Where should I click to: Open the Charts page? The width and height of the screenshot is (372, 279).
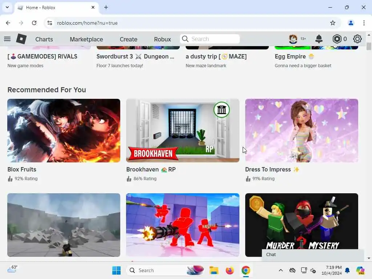coord(44,39)
